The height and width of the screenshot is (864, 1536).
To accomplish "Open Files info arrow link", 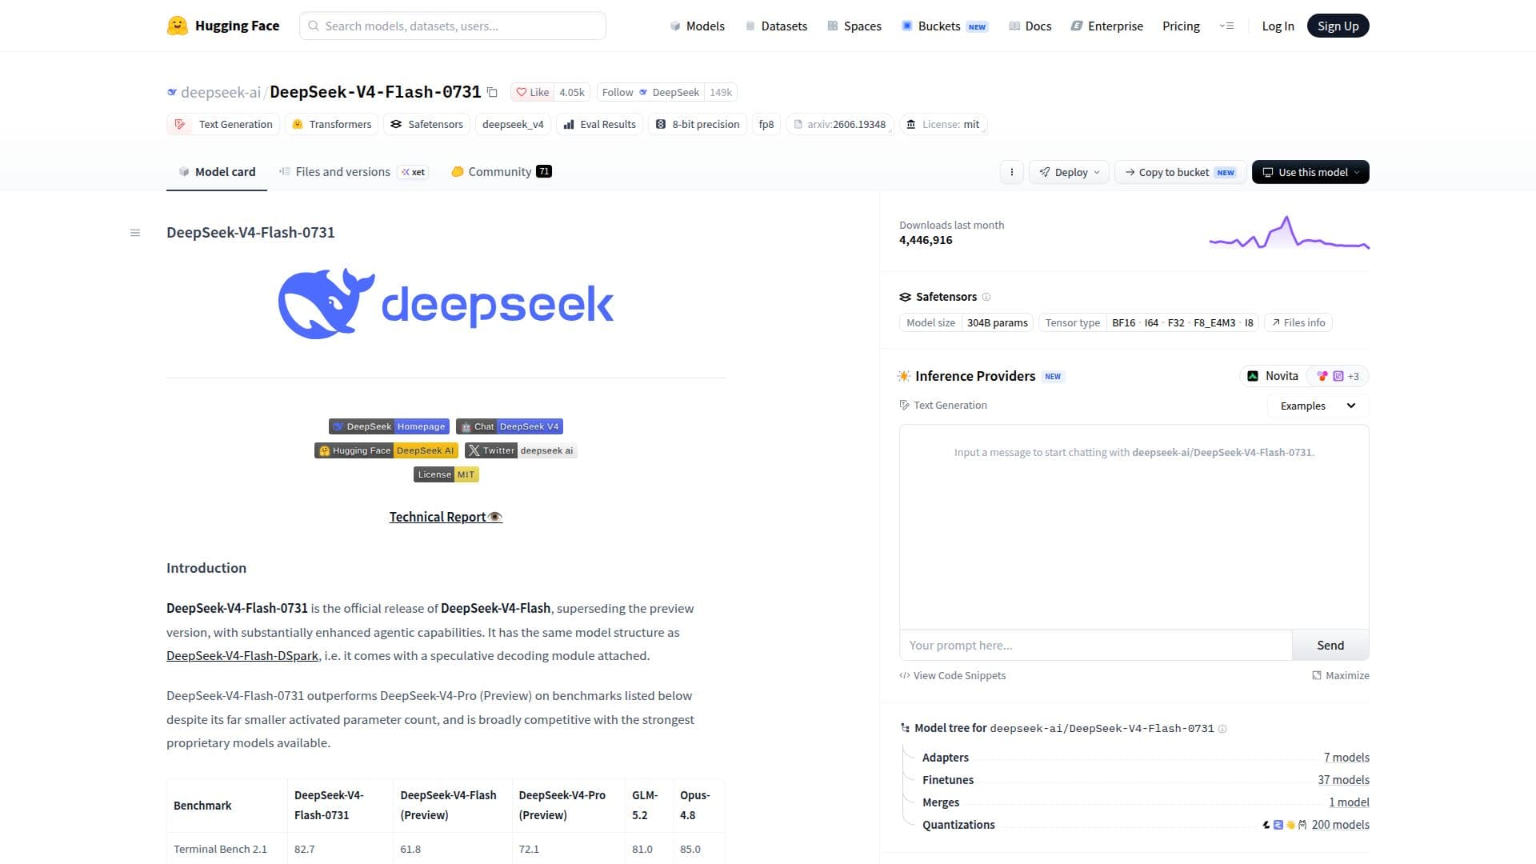I will coord(1298,323).
